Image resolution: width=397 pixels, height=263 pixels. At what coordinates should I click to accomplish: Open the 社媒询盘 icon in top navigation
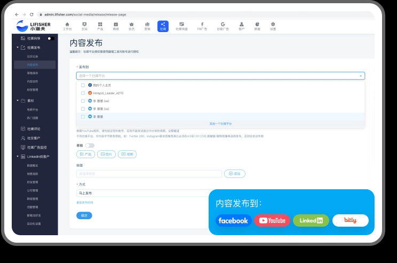pyautogui.click(x=181, y=26)
